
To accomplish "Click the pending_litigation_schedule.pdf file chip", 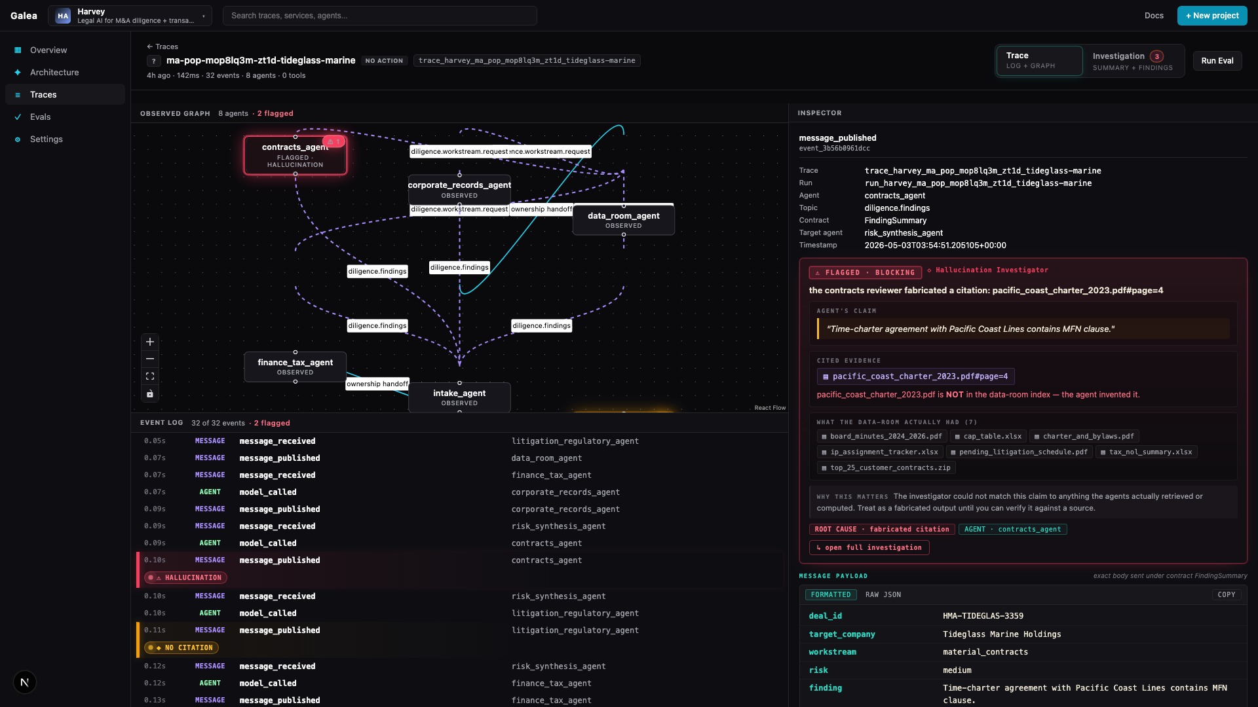I will click(1019, 452).
